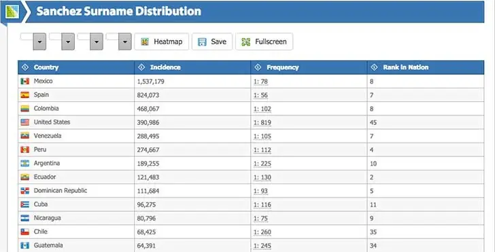Click the Peru flag icon
The height and width of the screenshot is (252, 495).
(x=25, y=150)
